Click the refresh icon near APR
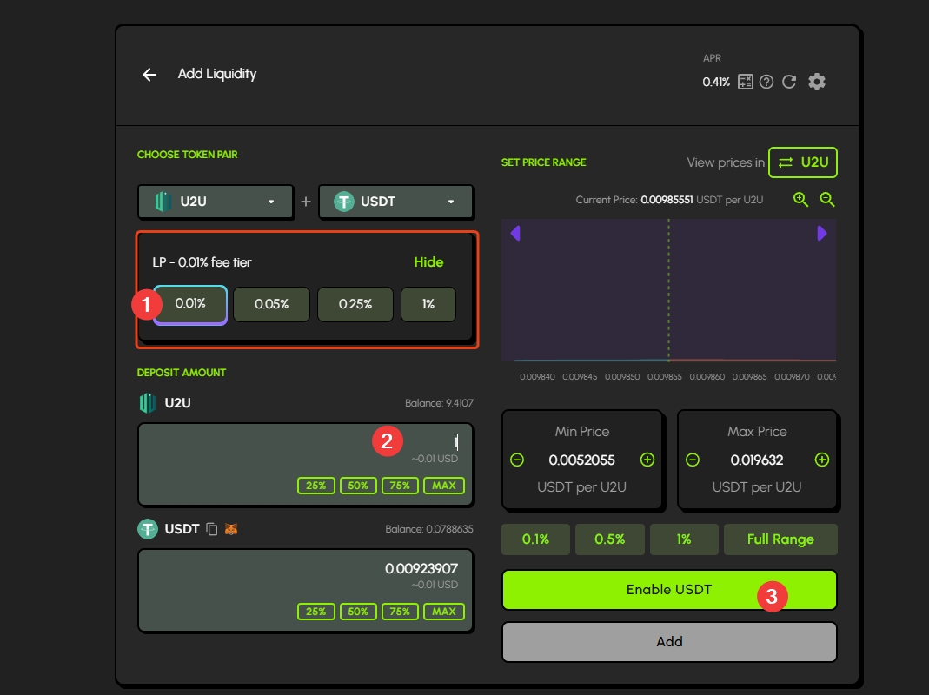929x695 pixels. coord(789,82)
